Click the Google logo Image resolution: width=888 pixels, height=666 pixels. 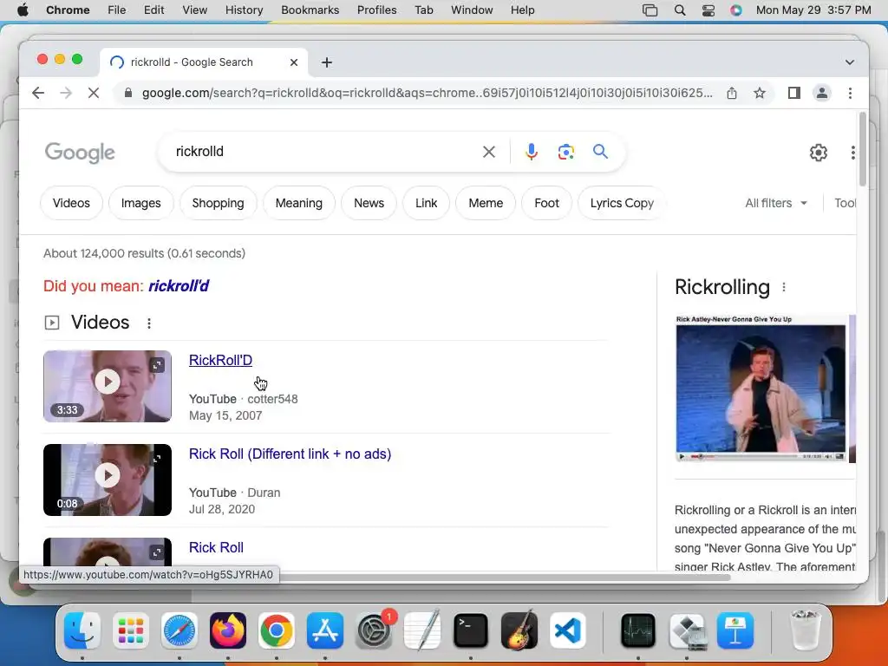pos(80,153)
